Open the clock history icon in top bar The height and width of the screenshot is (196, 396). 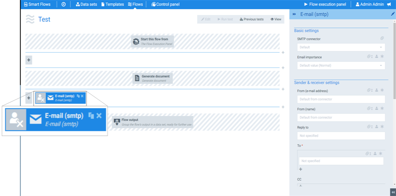(64, 4)
